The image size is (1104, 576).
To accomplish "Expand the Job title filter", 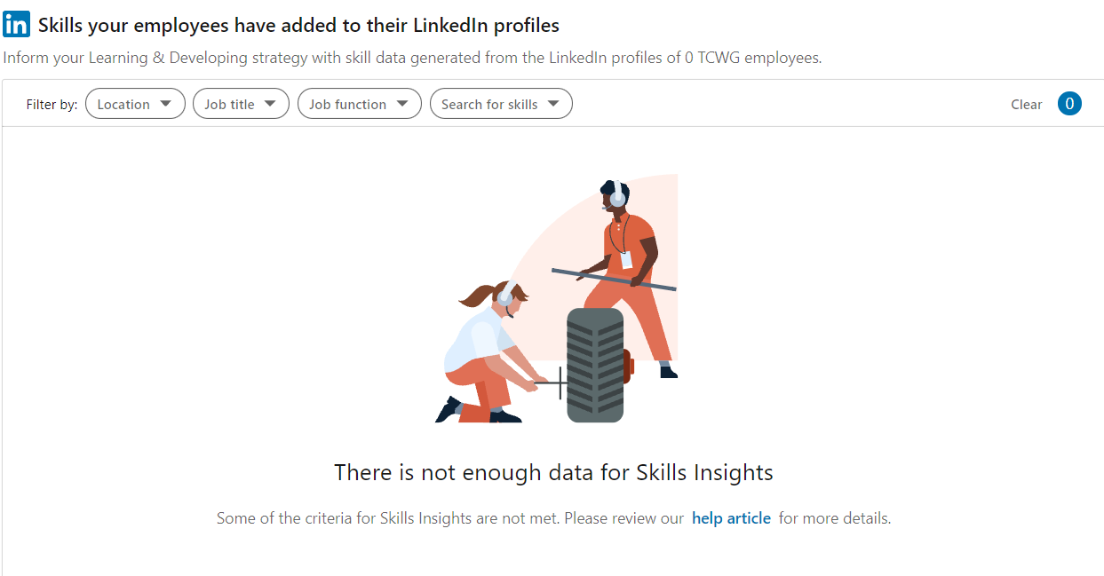I will [240, 104].
